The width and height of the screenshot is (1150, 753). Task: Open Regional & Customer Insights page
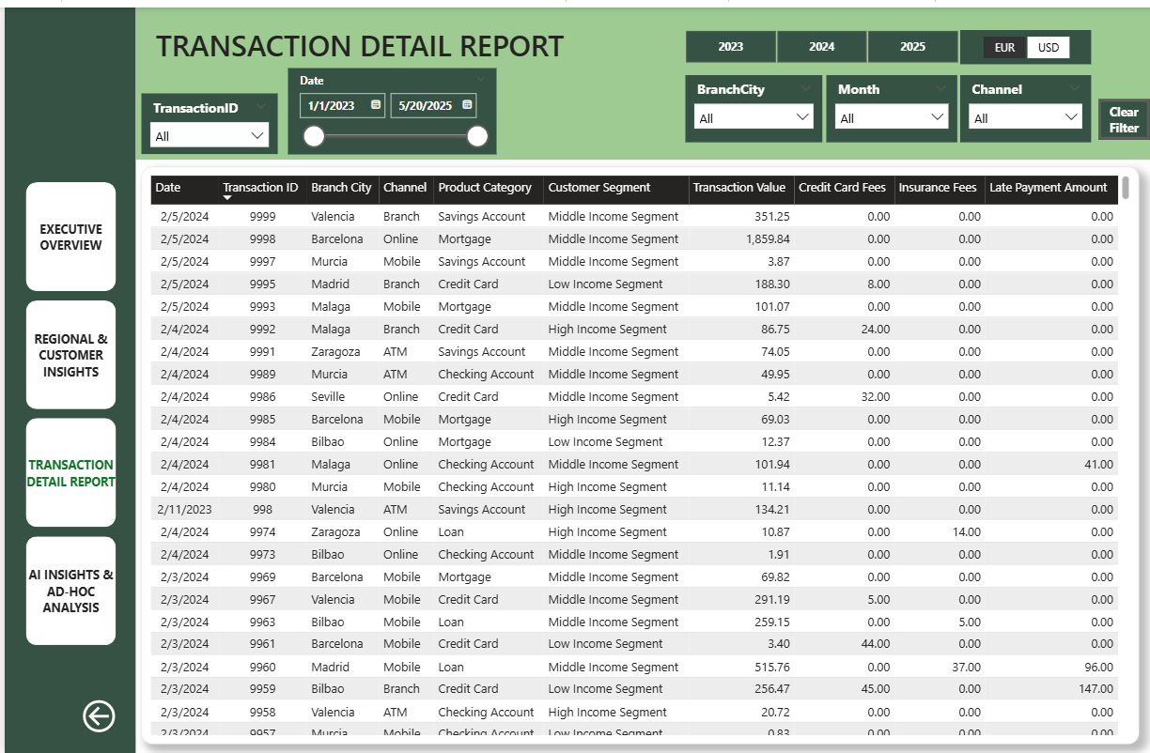70,355
